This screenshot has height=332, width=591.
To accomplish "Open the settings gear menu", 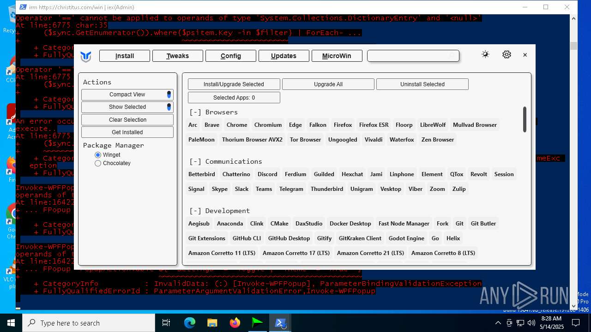I will coord(507,54).
